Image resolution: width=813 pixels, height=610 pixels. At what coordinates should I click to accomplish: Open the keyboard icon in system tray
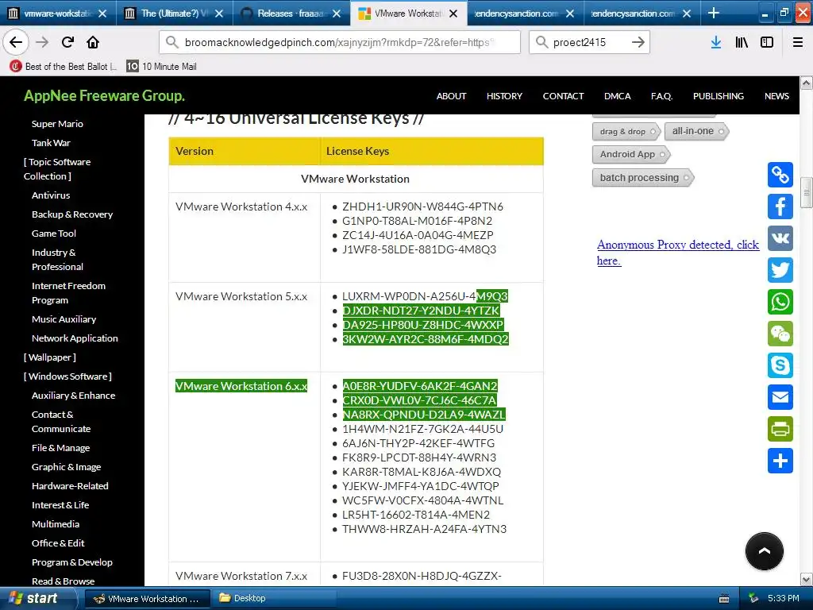(x=724, y=599)
